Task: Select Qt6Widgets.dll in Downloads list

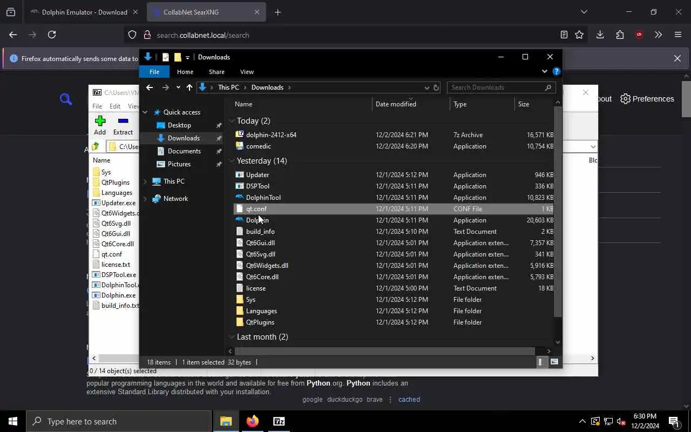Action: (267, 266)
